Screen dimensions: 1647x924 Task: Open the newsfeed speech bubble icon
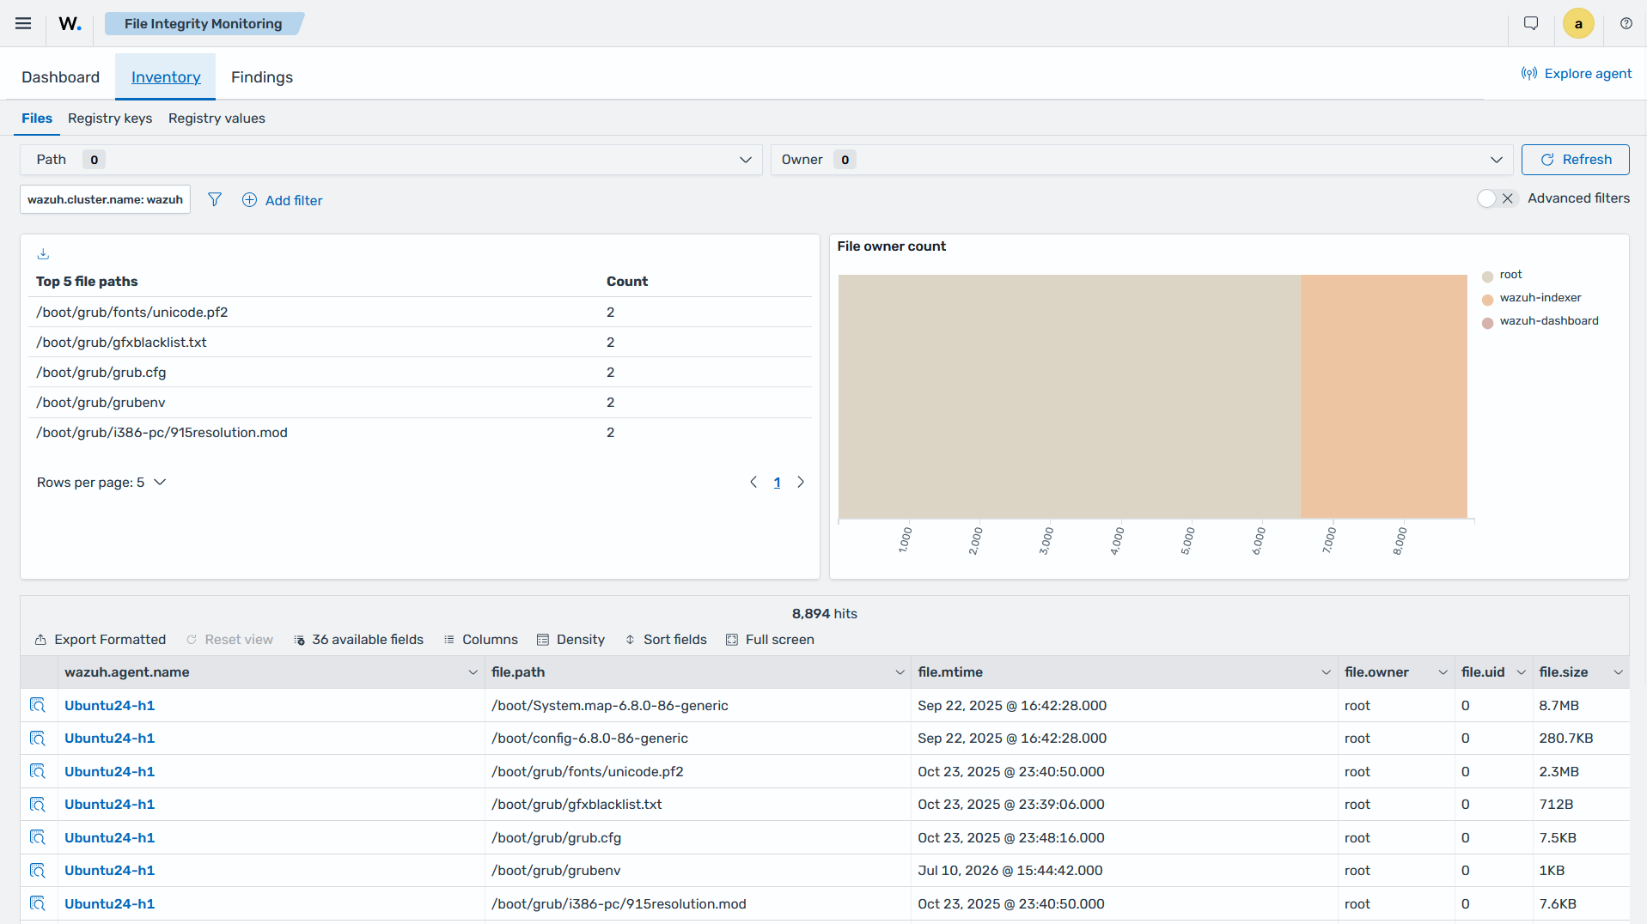tap(1531, 23)
